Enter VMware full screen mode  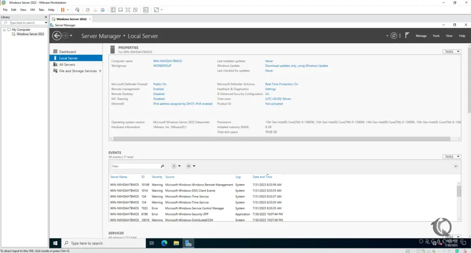pos(128,10)
